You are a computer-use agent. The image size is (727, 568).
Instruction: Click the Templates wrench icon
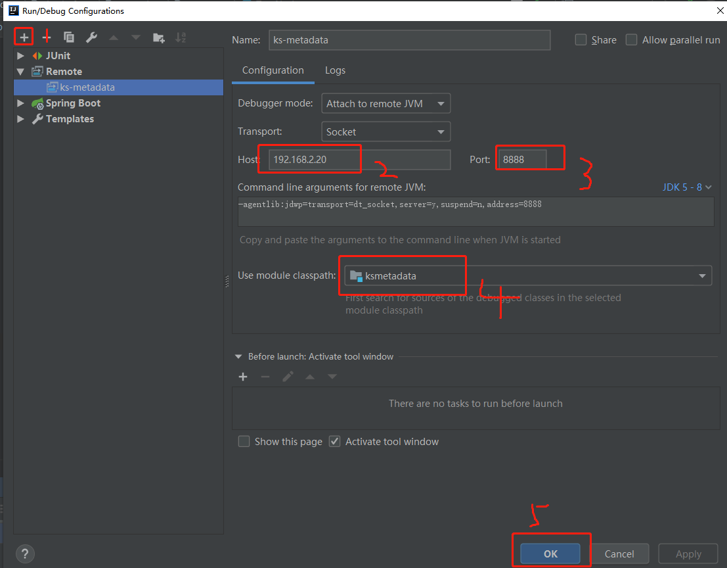[x=37, y=119]
